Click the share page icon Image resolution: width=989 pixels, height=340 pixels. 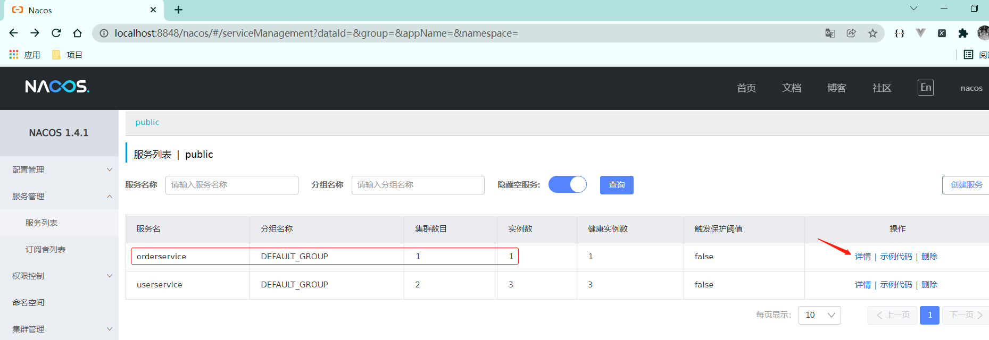pos(851,33)
